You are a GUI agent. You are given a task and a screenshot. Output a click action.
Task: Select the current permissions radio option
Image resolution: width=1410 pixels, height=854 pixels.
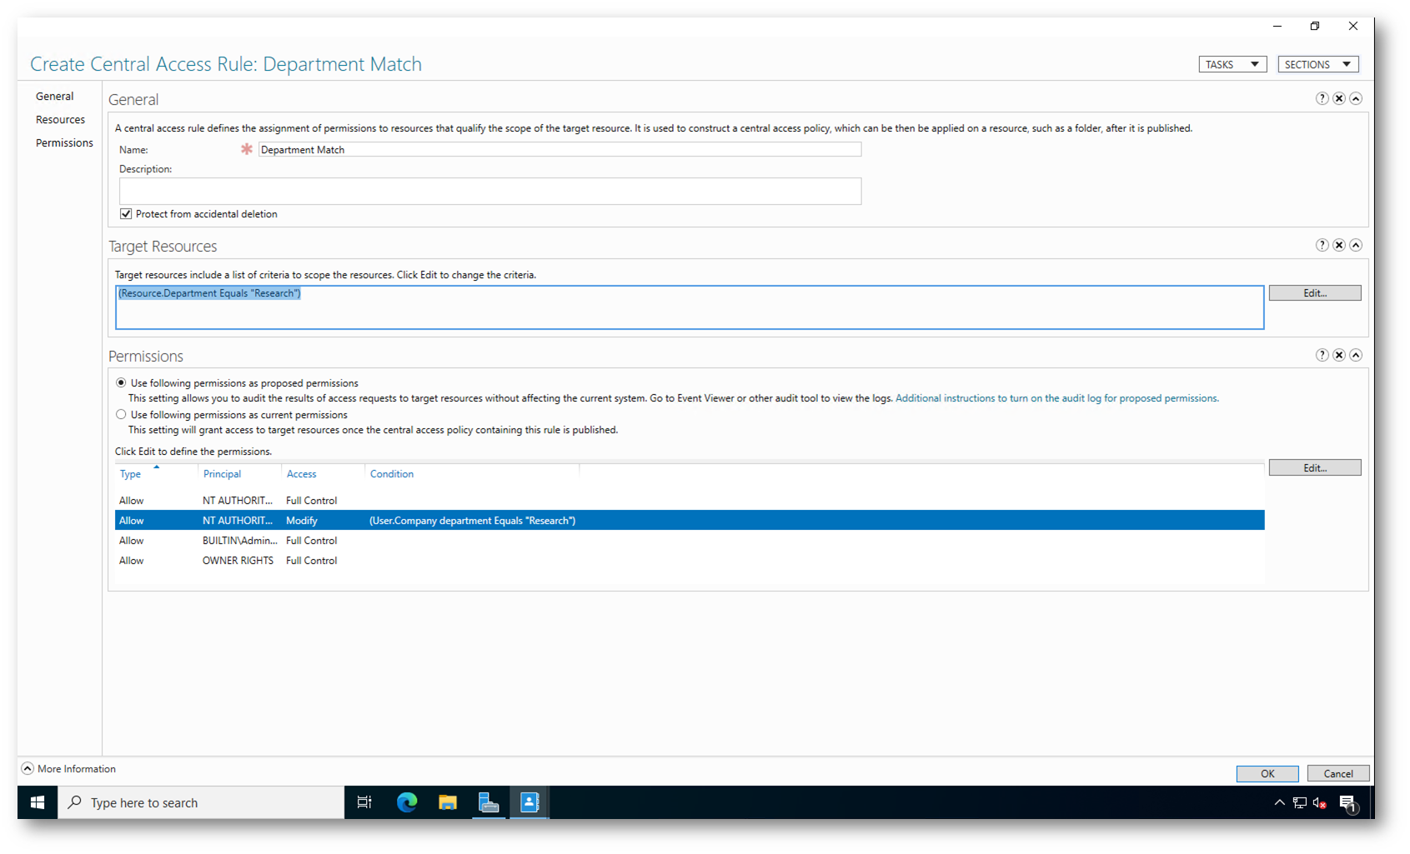[x=122, y=415]
